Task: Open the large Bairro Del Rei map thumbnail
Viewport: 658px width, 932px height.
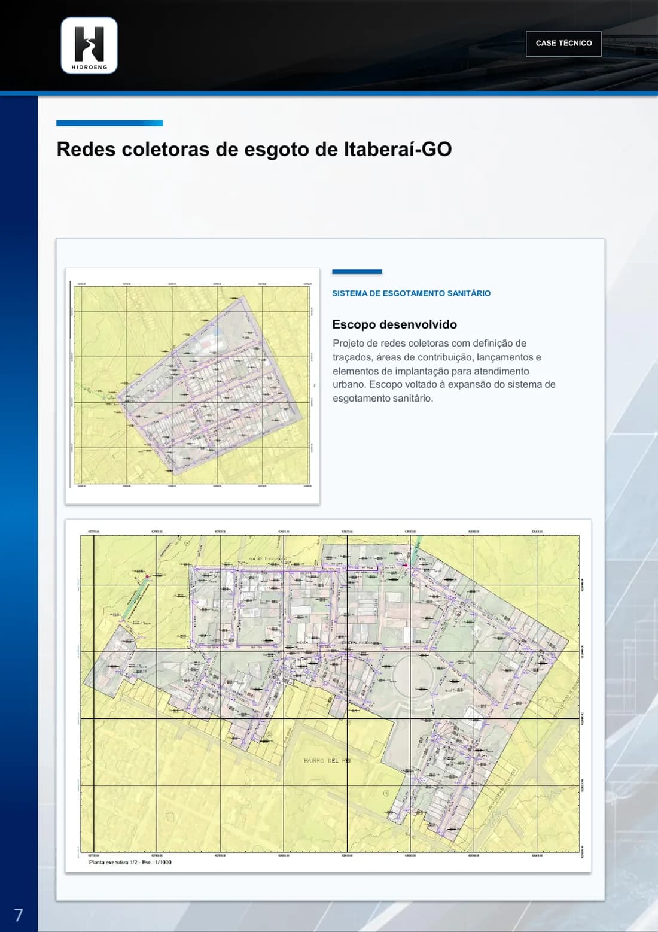Action: click(328, 696)
